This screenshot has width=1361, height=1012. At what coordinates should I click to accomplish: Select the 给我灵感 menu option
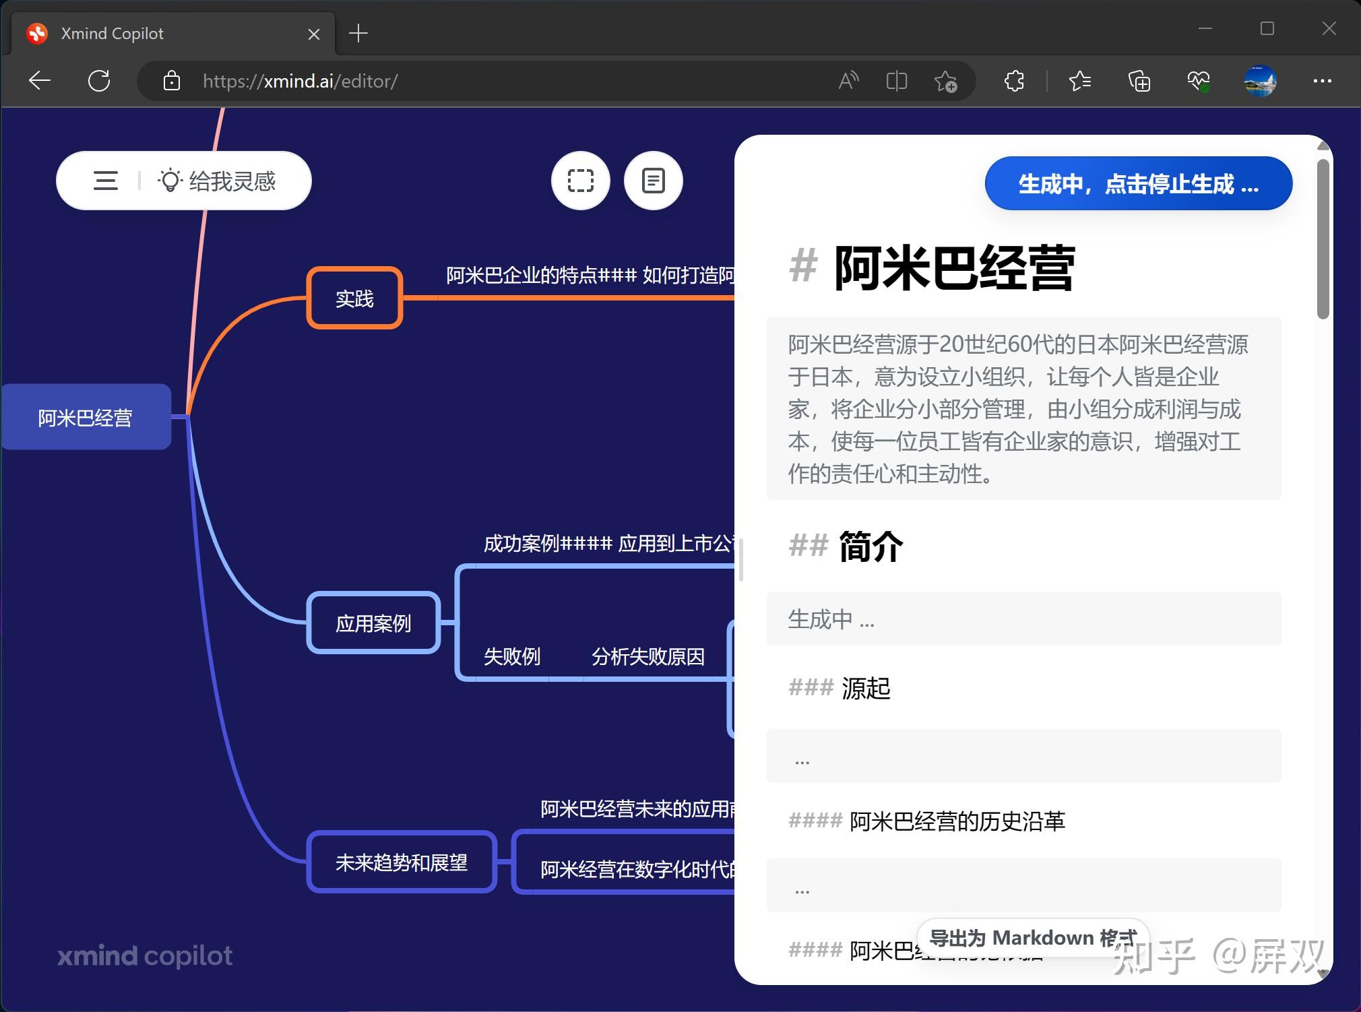pos(232,180)
